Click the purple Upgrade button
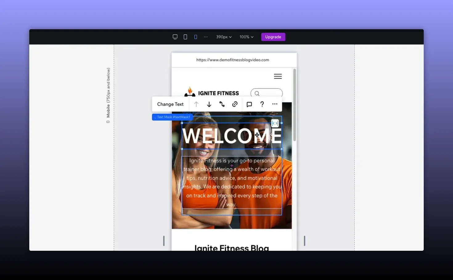This screenshot has width=453, height=280. [273, 37]
